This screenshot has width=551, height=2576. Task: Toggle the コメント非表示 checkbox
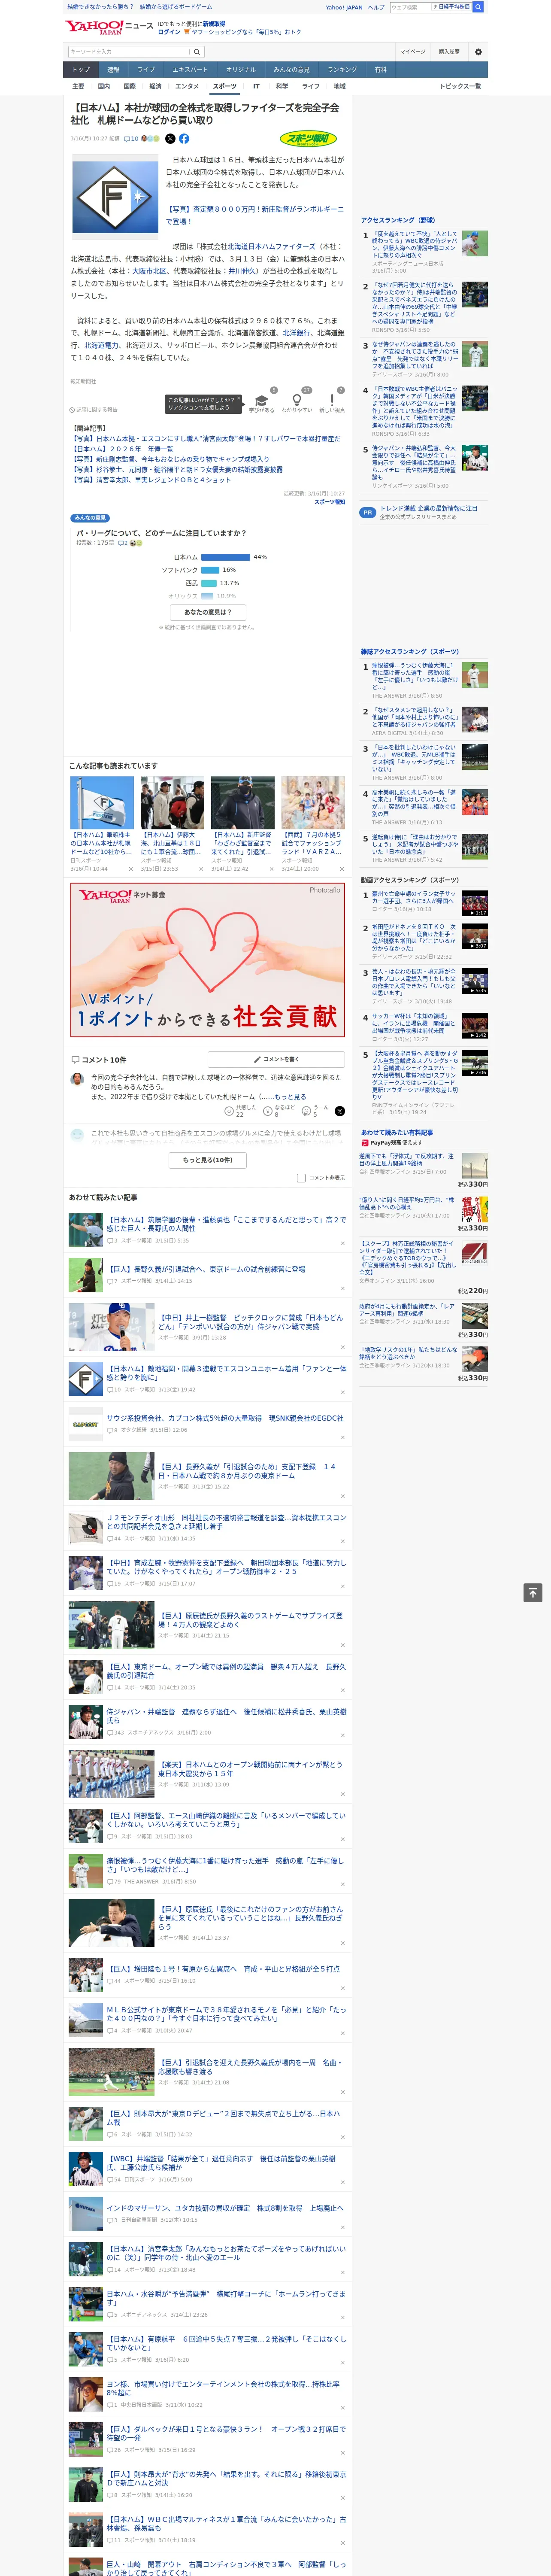click(x=301, y=1178)
